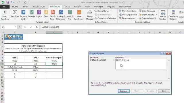
Task: Click help button in Evaluate Formula dialog
Action: pyautogui.click(x=163, y=54)
